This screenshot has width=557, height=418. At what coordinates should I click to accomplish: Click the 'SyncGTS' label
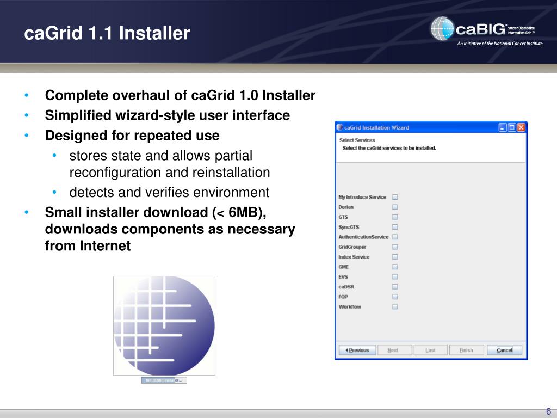(x=349, y=227)
